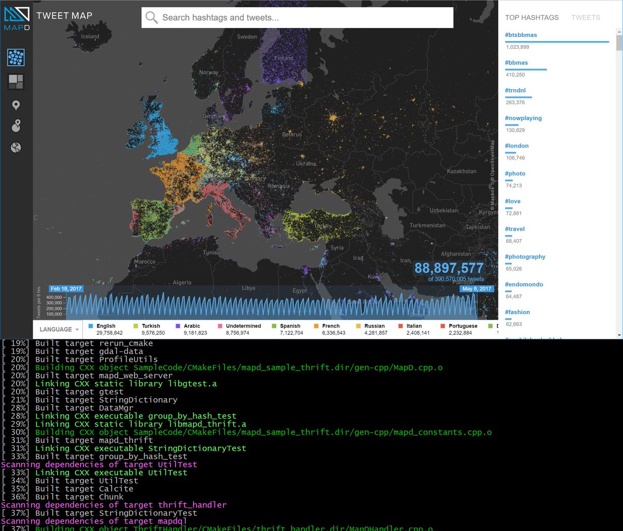Select the #fashion hashtag
This screenshot has width=623, height=531.
click(518, 312)
